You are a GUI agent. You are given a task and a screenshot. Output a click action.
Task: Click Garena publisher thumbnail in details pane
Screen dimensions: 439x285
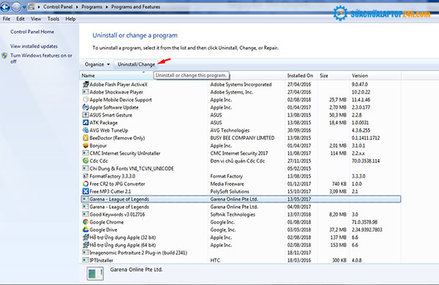[95, 273]
